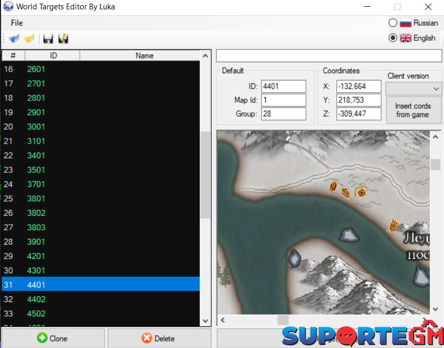Image resolution: width=444 pixels, height=348 pixels.
Task: Select row 25 with ID 3801
Action: (101, 199)
